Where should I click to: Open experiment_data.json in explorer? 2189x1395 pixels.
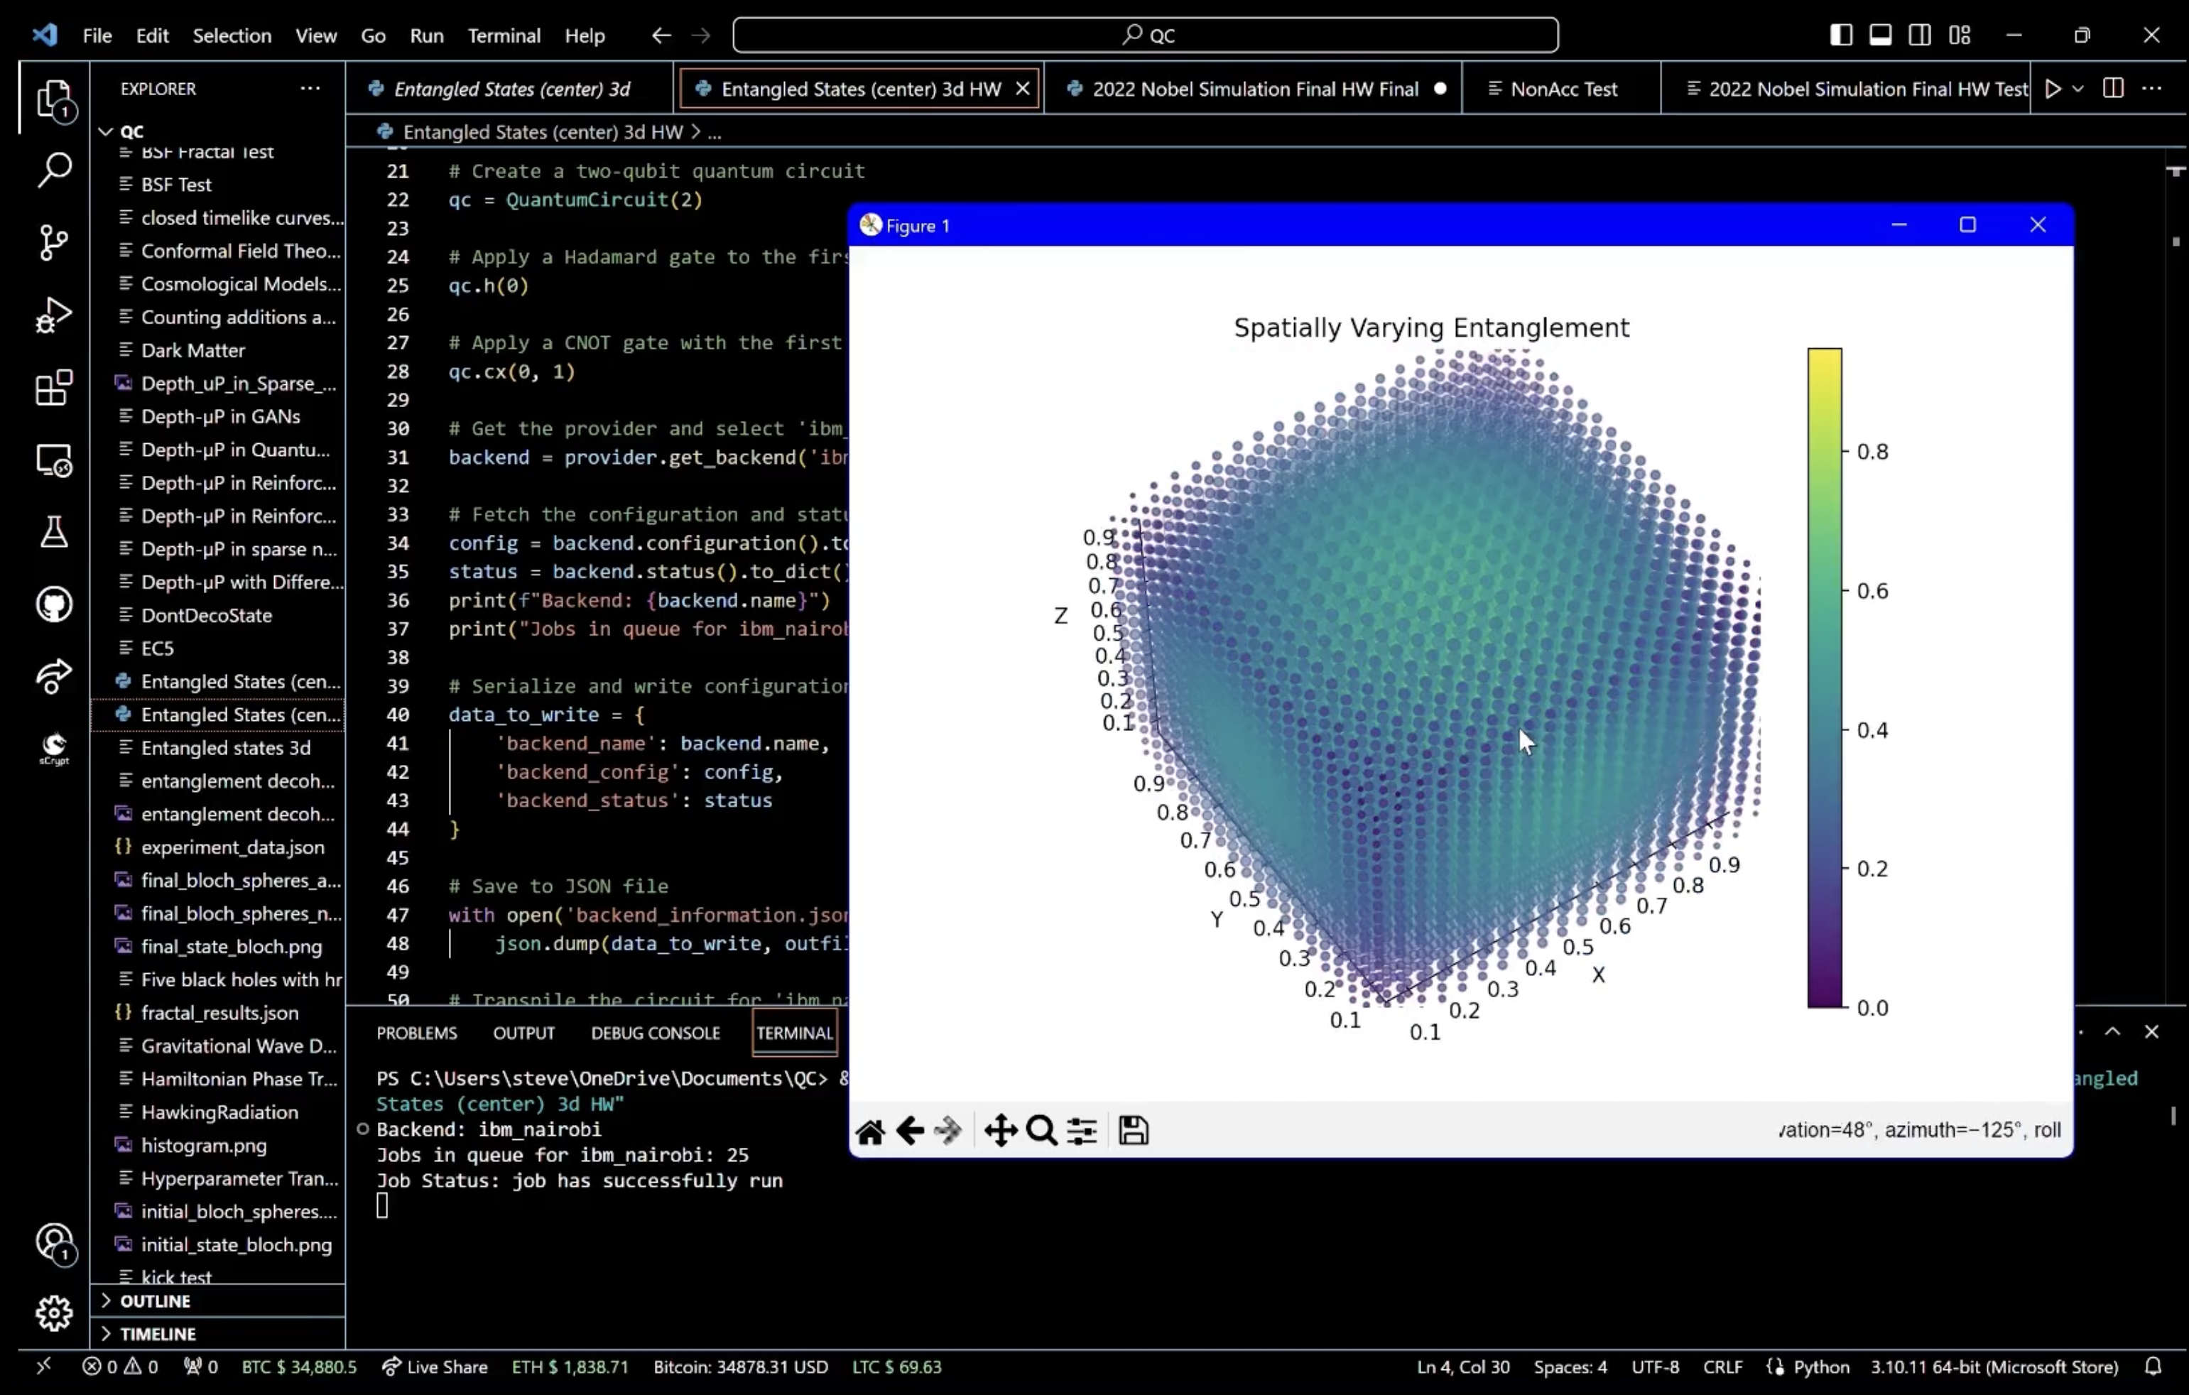[232, 847]
